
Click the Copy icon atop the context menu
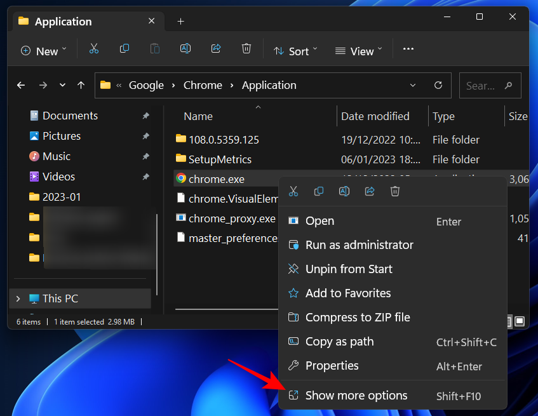pos(319,191)
